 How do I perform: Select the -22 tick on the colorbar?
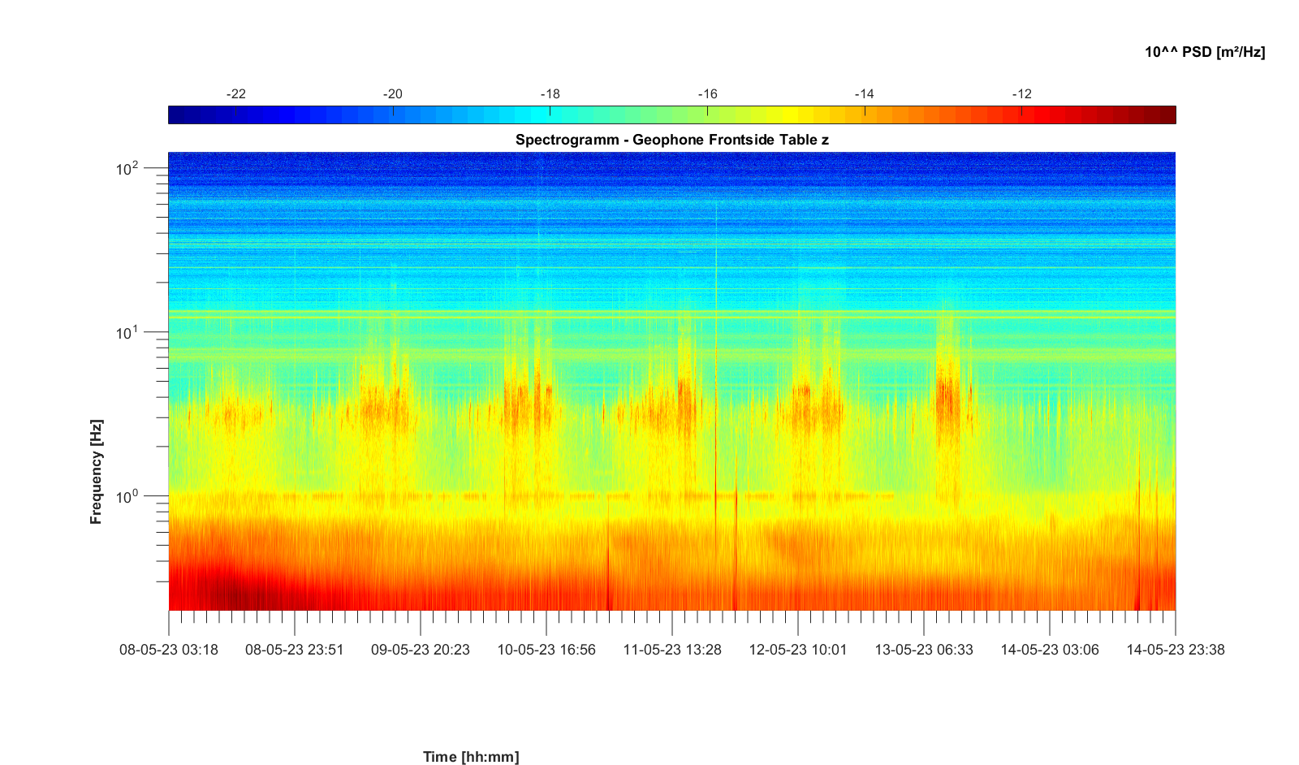(x=235, y=94)
